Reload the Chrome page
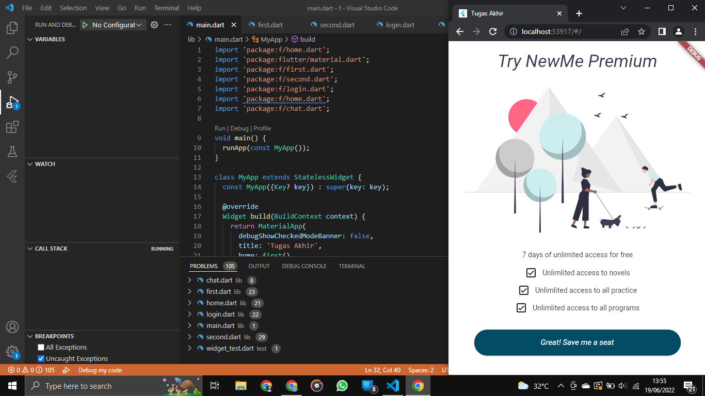Image resolution: width=705 pixels, height=396 pixels. [493, 31]
